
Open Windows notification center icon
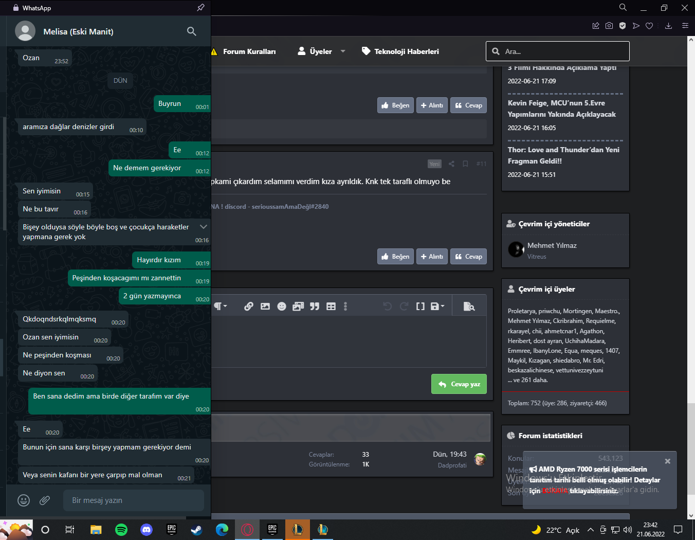point(678,530)
